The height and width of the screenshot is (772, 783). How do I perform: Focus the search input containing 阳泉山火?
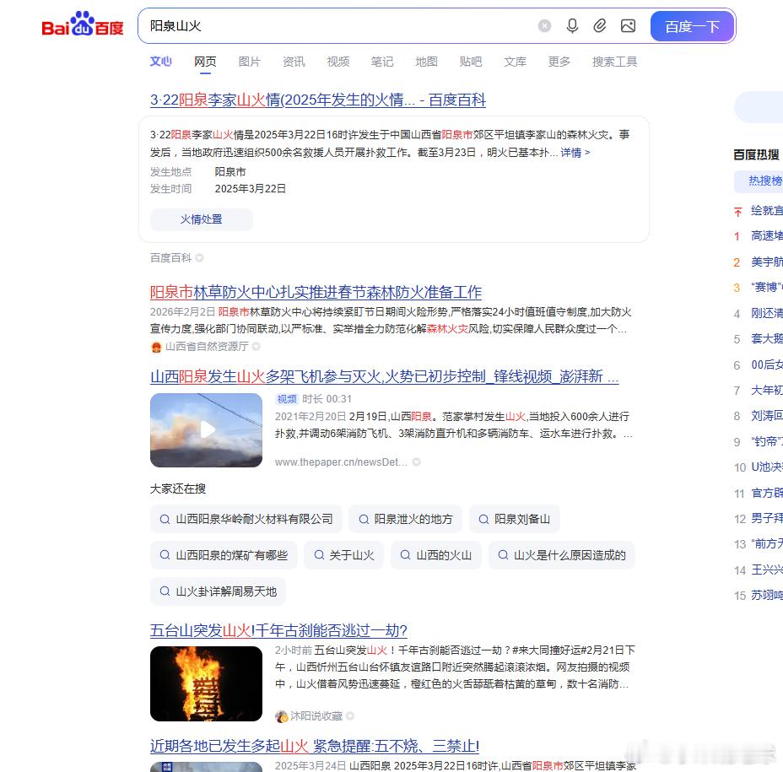[339, 26]
